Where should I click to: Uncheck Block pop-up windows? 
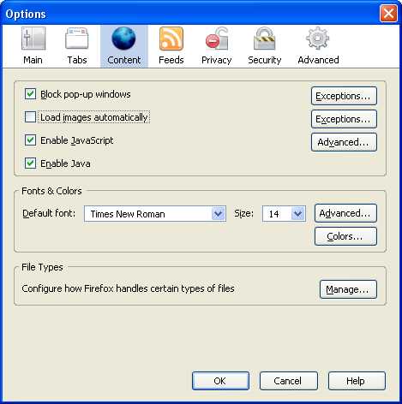30,94
